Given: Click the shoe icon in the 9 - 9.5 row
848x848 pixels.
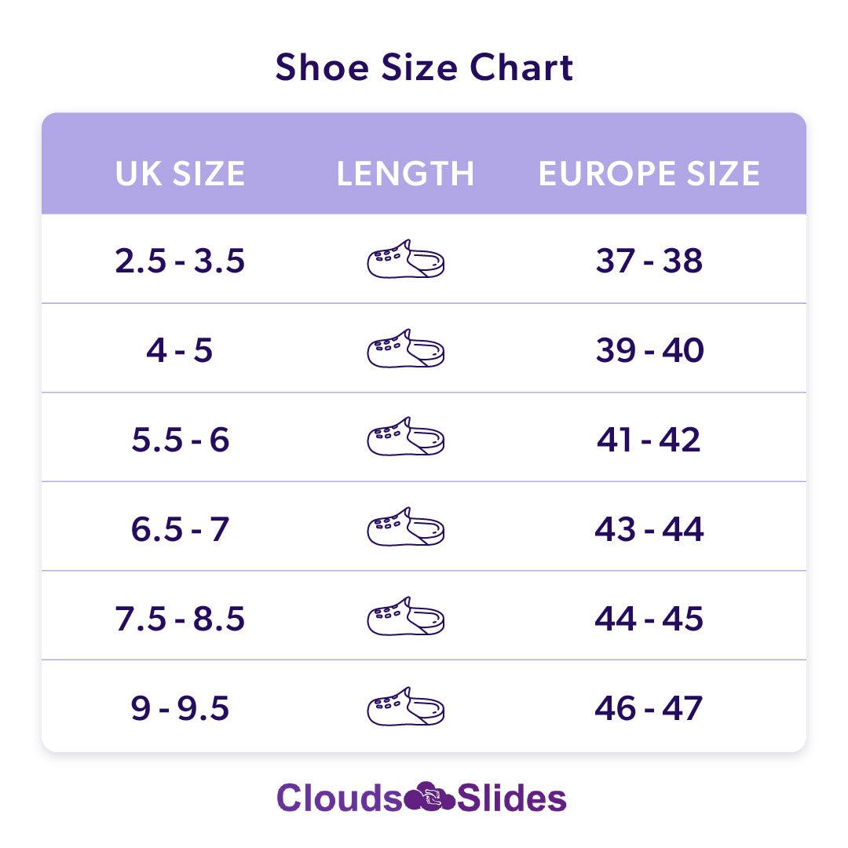Looking at the screenshot, I should [x=406, y=707].
